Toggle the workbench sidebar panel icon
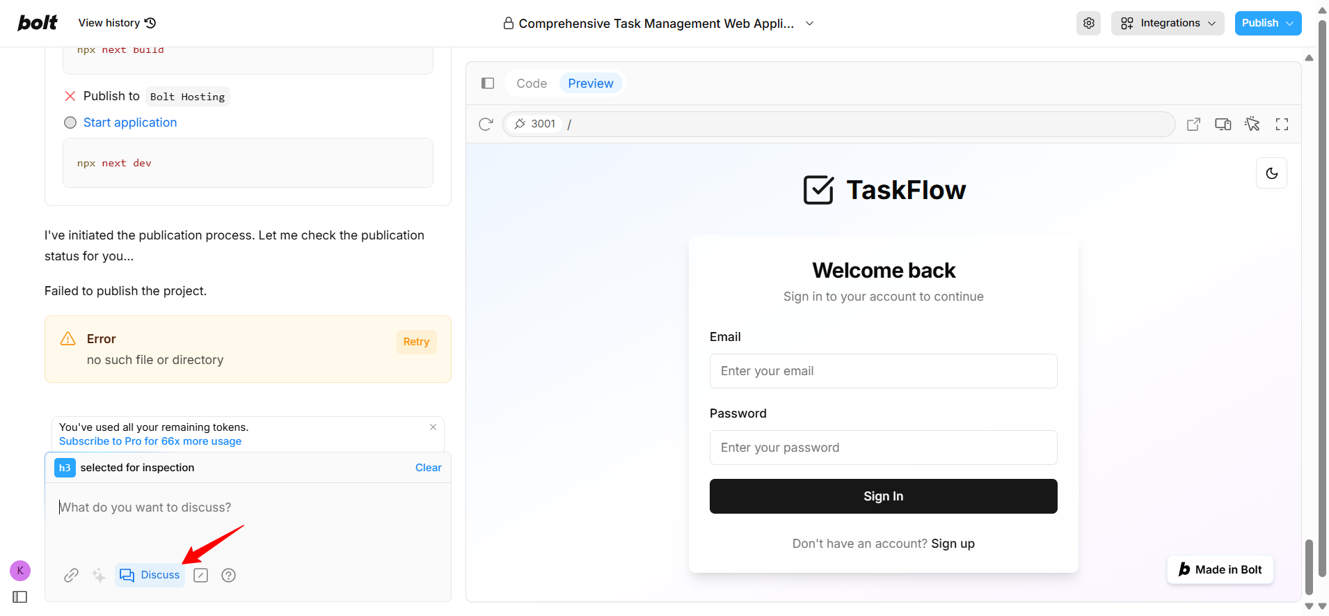This screenshot has width=1329, height=616. point(488,84)
